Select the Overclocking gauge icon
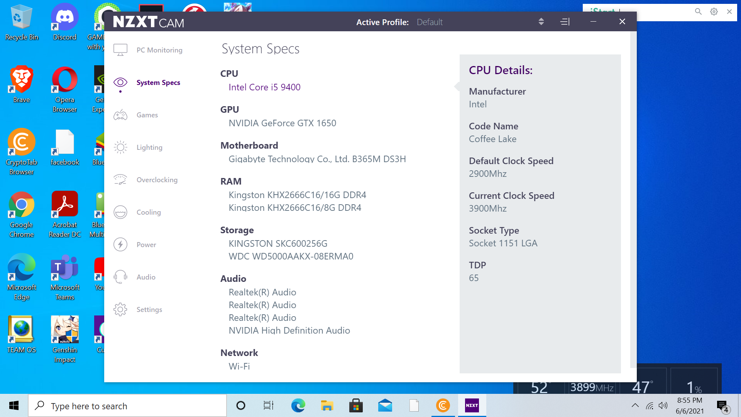This screenshot has height=417, width=741. point(120,180)
